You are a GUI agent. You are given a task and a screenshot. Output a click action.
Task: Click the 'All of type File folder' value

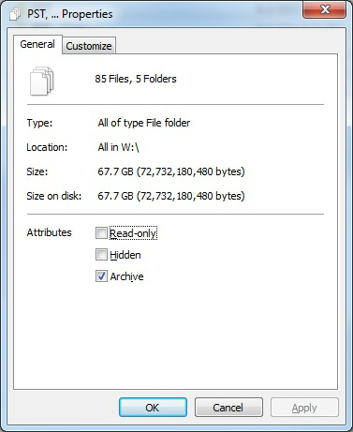(x=144, y=123)
